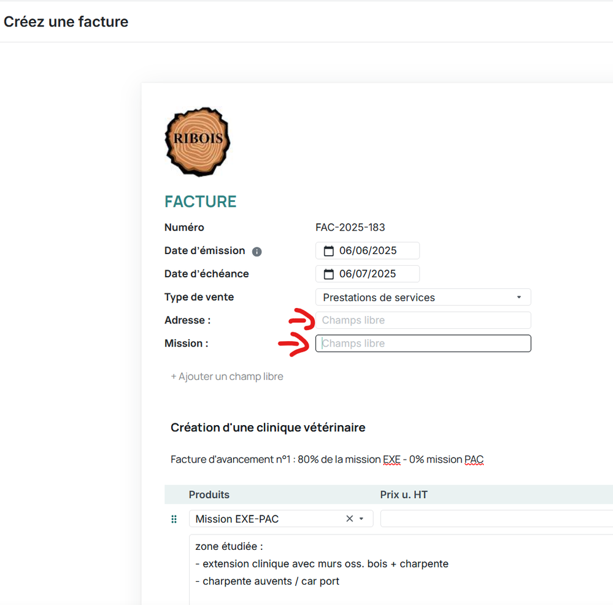Image resolution: width=613 pixels, height=605 pixels.
Task: Open the Mission EXE-PAC product dropdown arrow
Action: (x=361, y=519)
